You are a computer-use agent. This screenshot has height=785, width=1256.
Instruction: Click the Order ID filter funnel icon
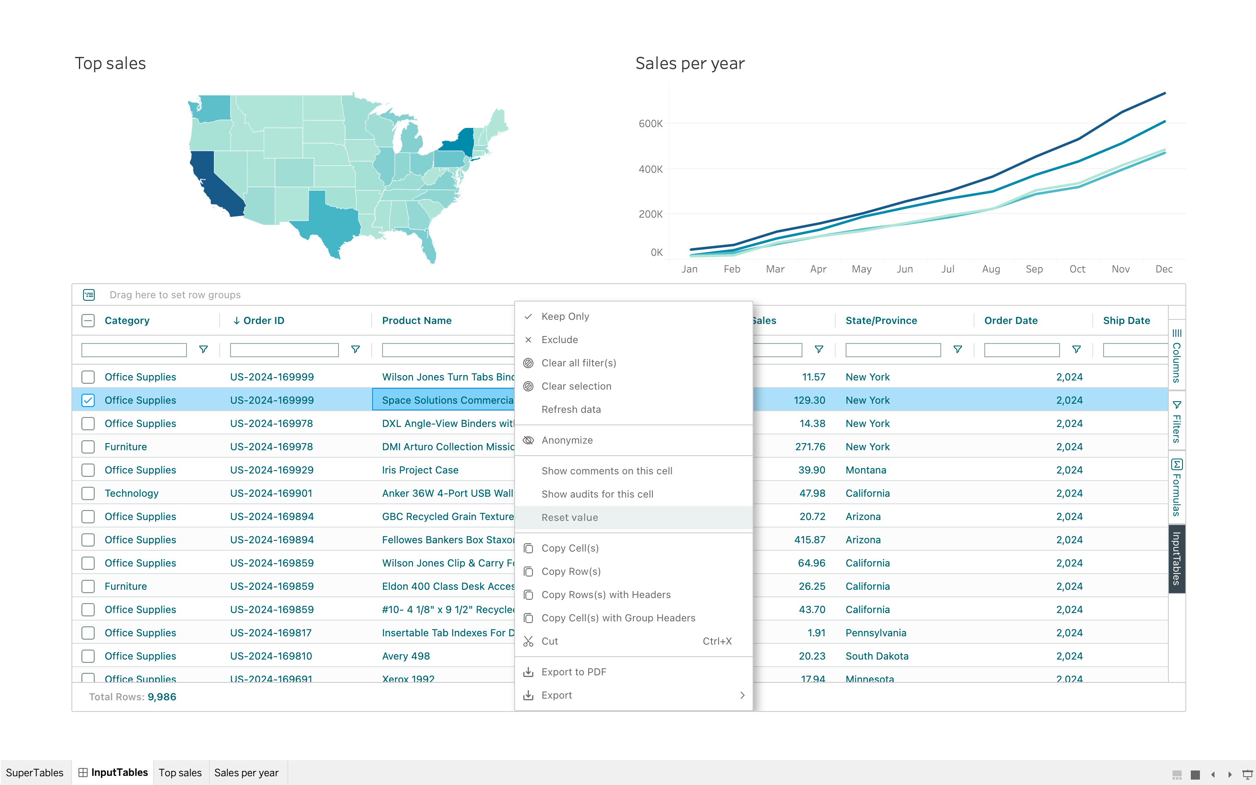(x=356, y=349)
